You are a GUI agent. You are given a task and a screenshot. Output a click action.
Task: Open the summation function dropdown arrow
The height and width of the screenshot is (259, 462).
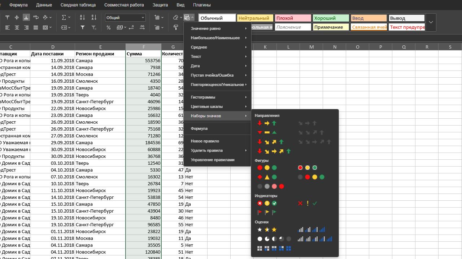69,17
